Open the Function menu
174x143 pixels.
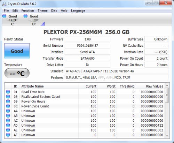point(27,11)
